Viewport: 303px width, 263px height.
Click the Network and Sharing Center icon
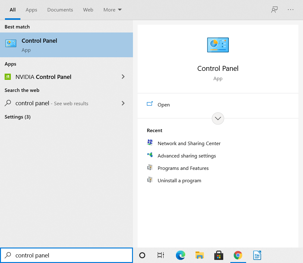150,142
